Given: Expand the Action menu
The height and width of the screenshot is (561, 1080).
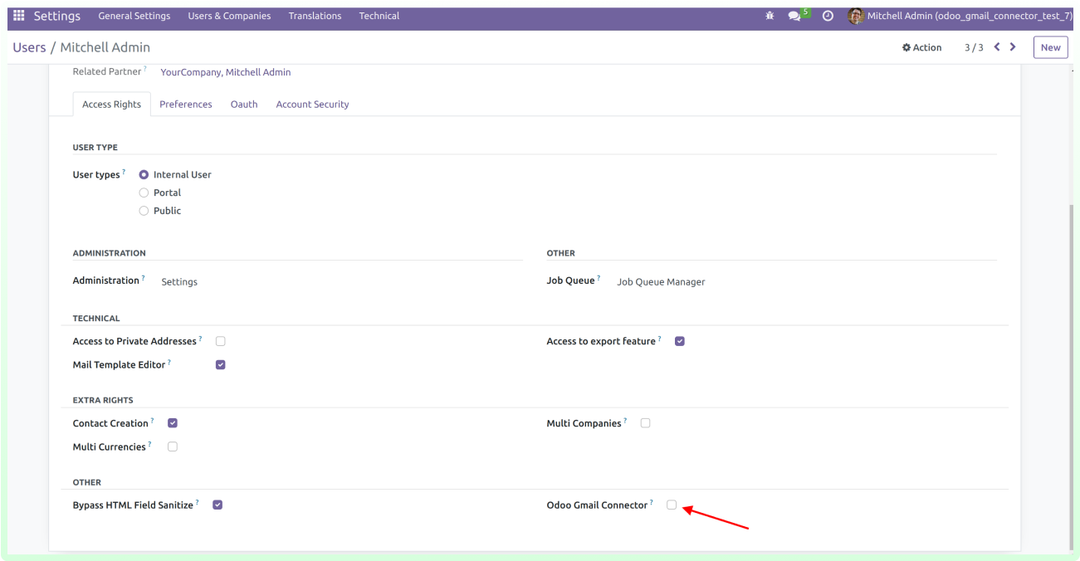Looking at the screenshot, I should pos(922,47).
